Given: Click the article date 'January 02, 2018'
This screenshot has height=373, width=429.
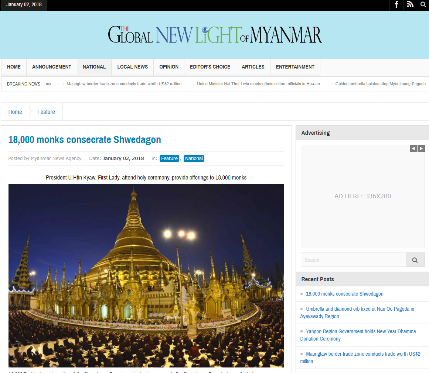Looking at the screenshot, I should [x=123, y=158].
